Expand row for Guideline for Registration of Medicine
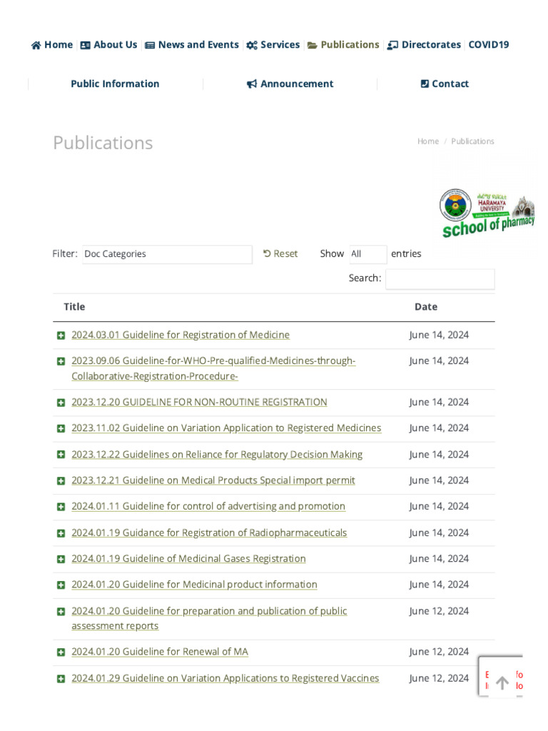 (x=61, y=336)
